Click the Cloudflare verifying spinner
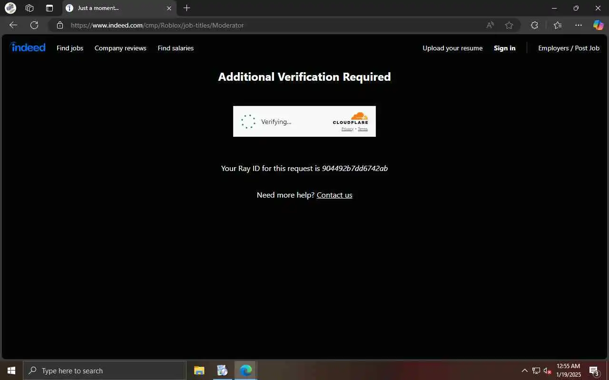This screenshot has height=380, width=609. (248, 122)
